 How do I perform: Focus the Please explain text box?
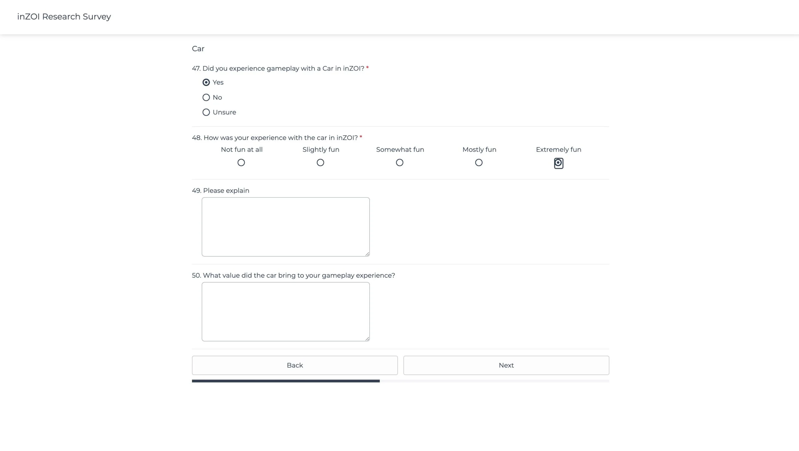(x=286, y=227)
